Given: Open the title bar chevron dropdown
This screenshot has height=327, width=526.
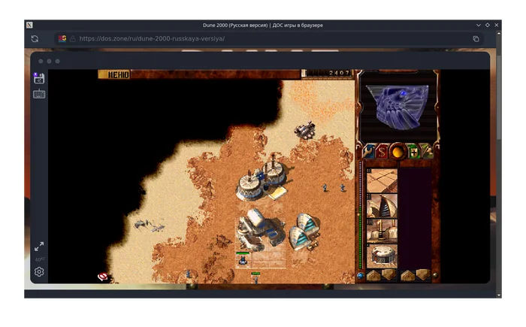Looking at the screenshot, I should (479, 25).
